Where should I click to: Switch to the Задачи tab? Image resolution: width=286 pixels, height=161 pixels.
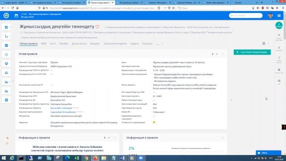click(135, 44)
